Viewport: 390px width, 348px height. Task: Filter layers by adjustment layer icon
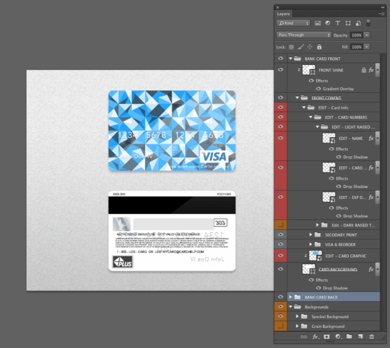tap(328, 23)
